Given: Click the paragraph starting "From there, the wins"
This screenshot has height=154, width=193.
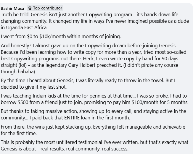Looking at the screenshot, I should point(89,130).
